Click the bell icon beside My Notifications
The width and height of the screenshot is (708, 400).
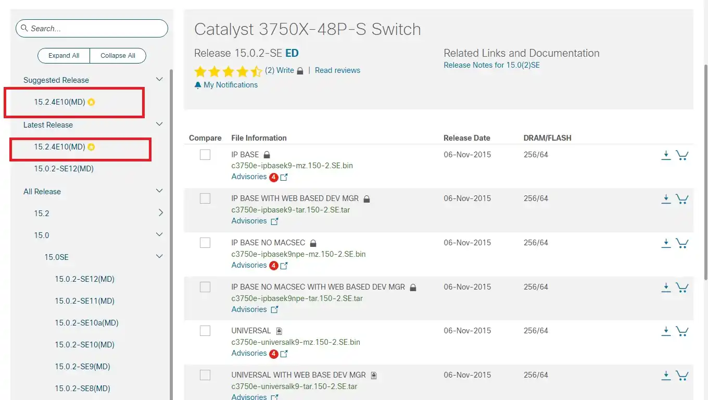(198, 85)
